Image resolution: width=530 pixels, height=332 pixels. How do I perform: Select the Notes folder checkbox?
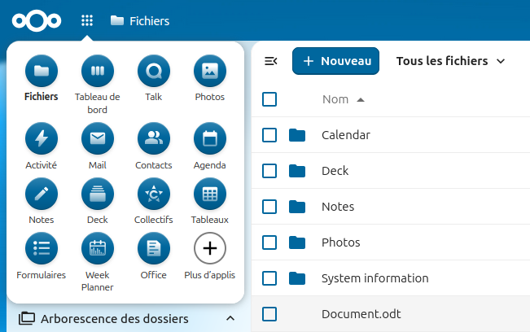[x=269, y=207]
